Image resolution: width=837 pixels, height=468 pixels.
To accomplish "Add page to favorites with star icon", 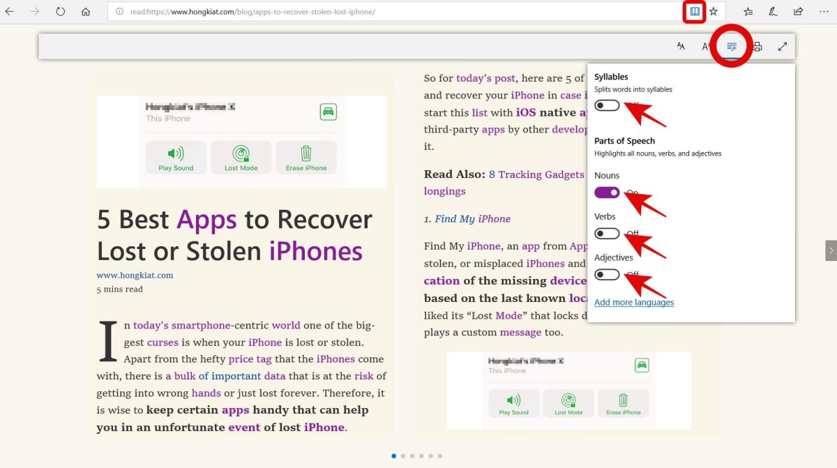I will click(x=714, y=12).
